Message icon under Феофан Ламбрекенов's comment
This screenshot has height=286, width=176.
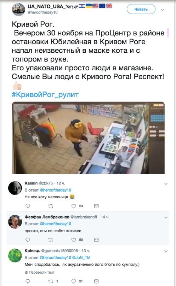tap(96, 240)
